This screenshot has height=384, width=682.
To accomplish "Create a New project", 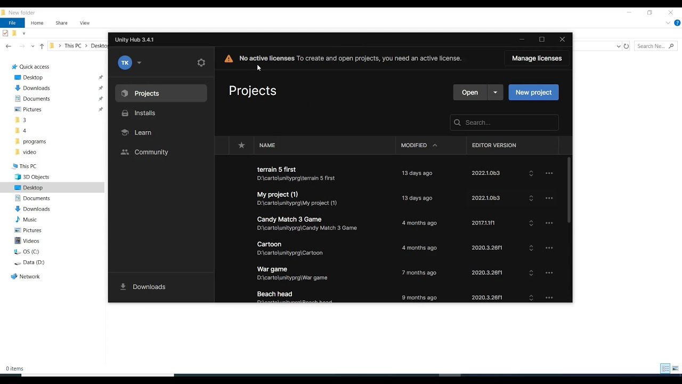I will click(533, 92).
